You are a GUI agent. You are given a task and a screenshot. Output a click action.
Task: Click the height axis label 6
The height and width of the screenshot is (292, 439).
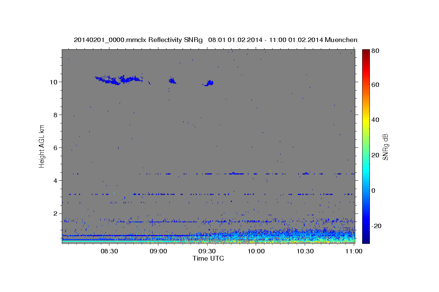coord(55,147)
